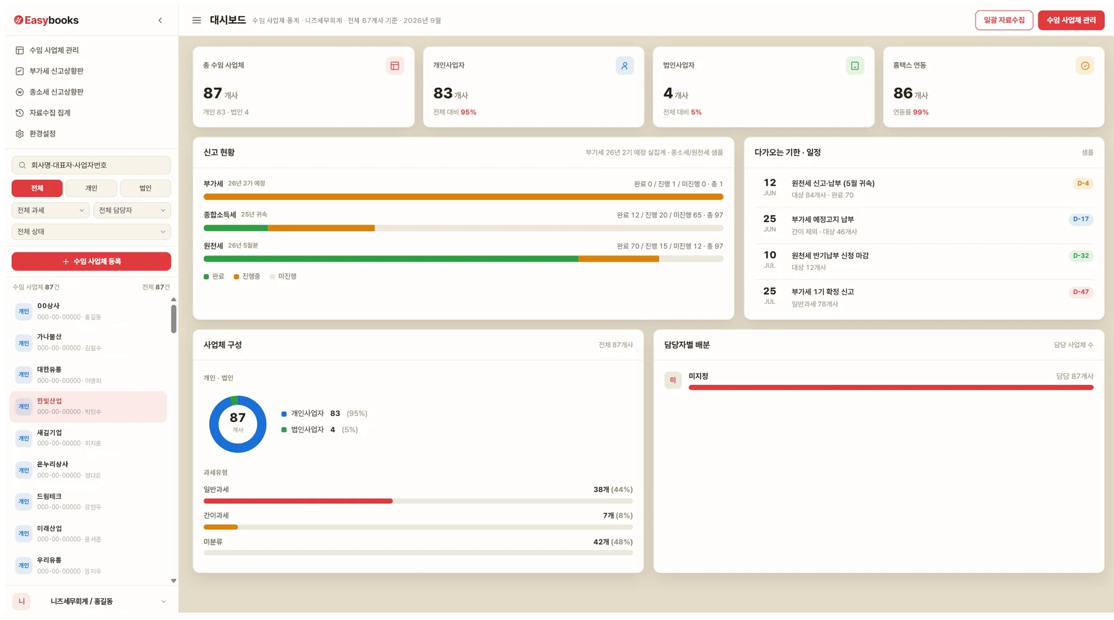Click the red 수임 사업체 관리 header button

(1071, 20)
